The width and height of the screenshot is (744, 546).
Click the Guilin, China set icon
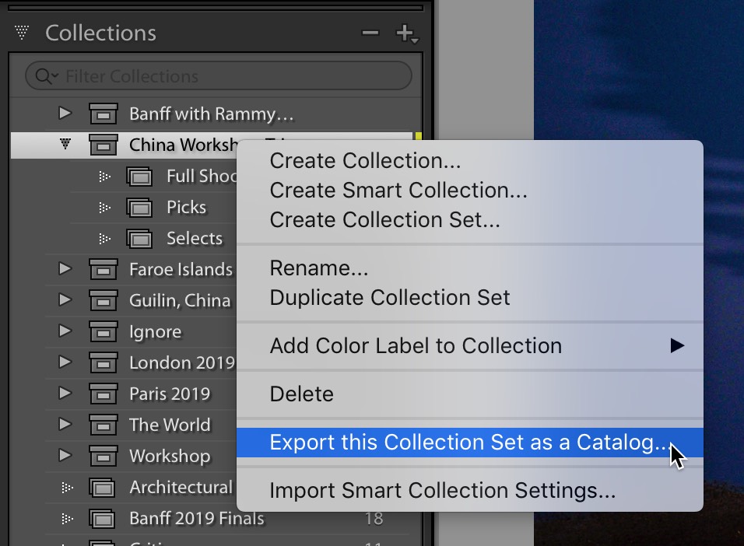104,300
